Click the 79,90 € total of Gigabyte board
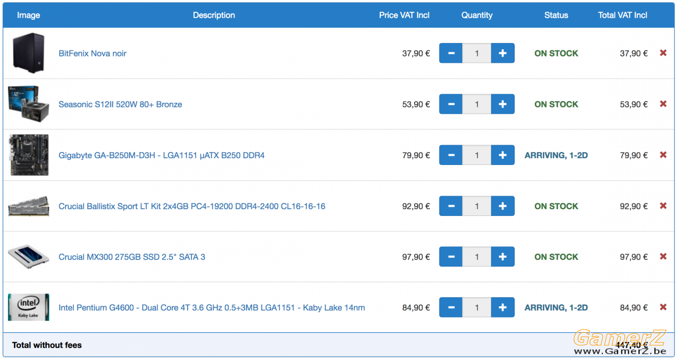The image size is (678, 360). [634, 155]
